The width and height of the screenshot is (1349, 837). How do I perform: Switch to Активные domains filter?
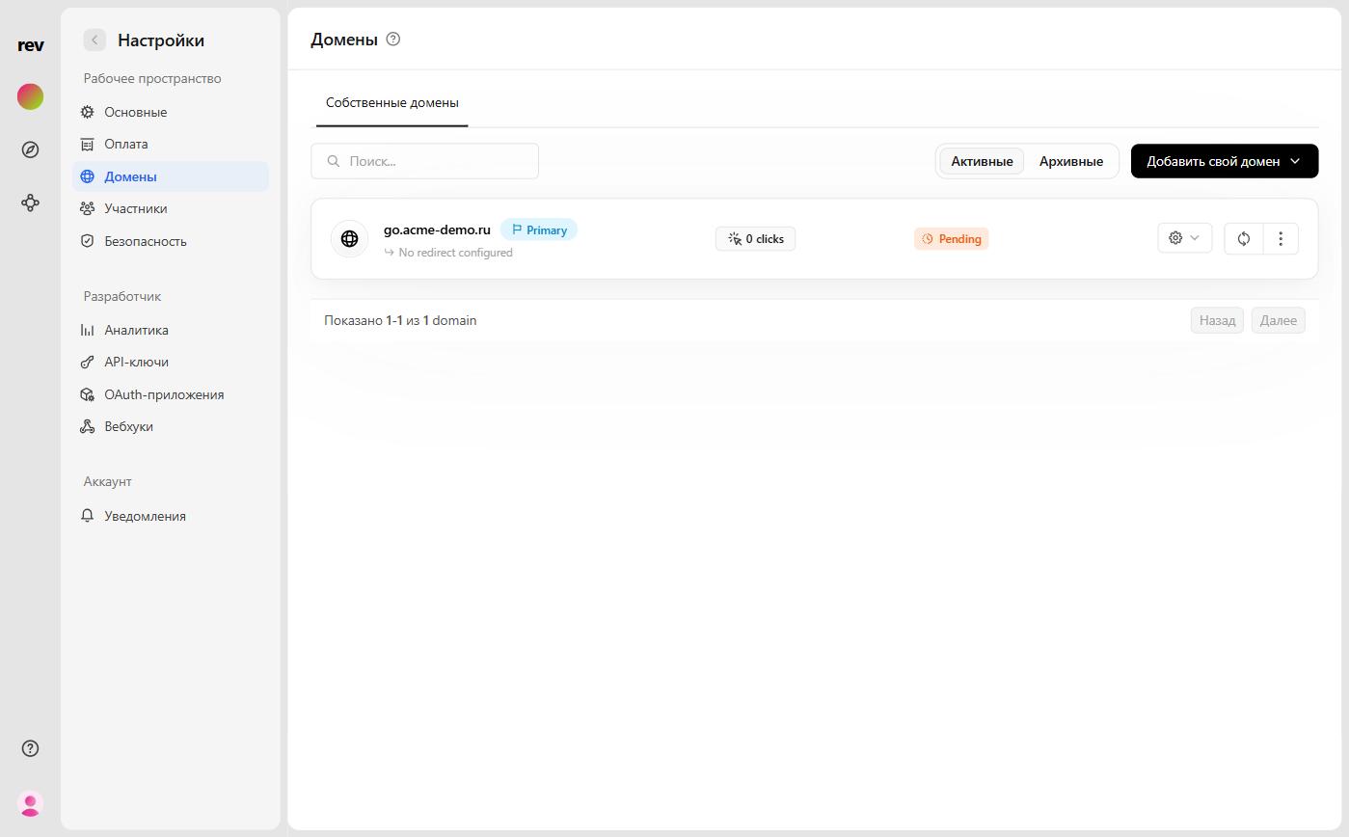[x=982, y=161]
